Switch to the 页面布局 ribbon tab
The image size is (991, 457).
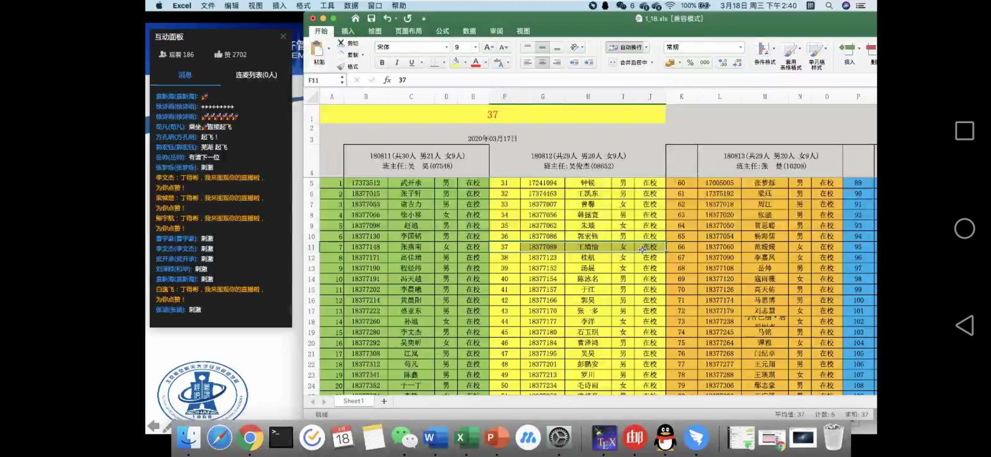point(408,31)
